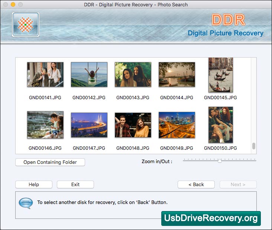272x230 pixels.
Task: Click the GND00149.JPG file name label
Action: click(x=177, y=148)
